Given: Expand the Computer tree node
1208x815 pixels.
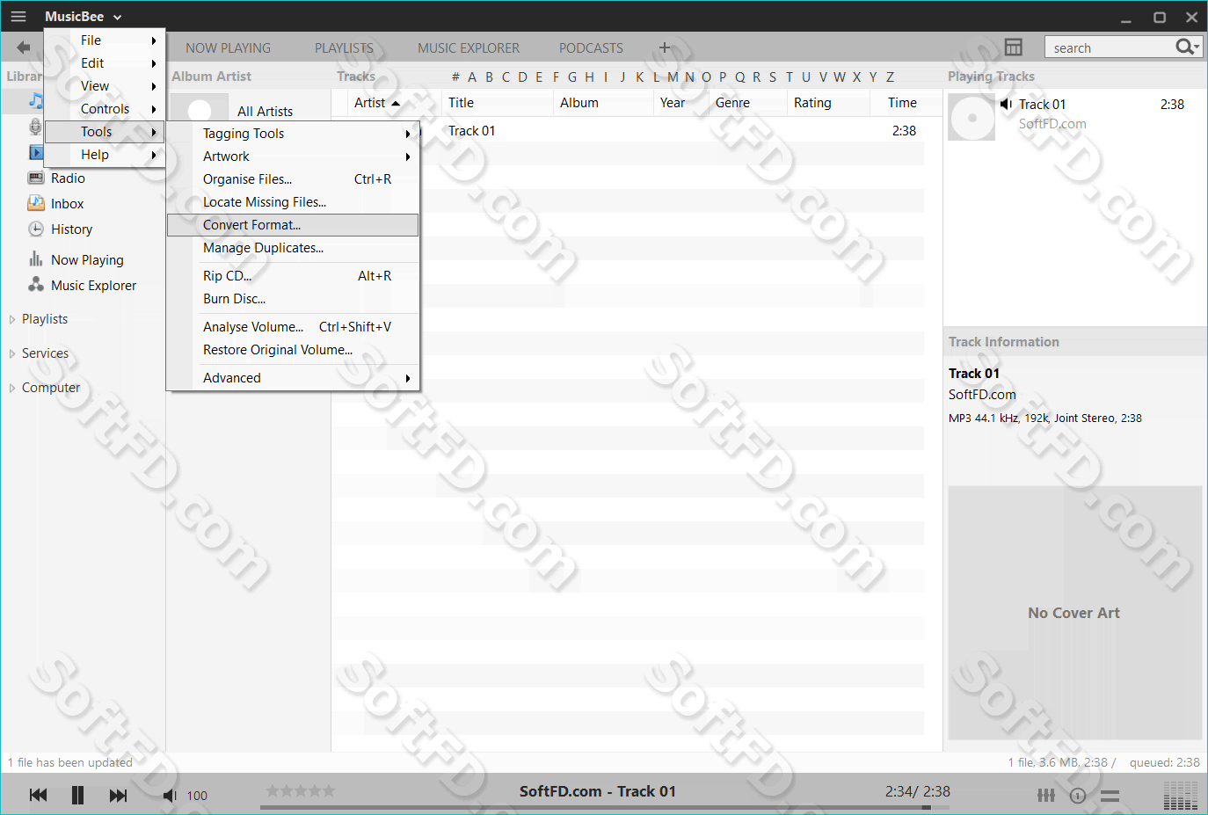Looking at the screenshot, I should pyautogui.click(x=12, y=388).
